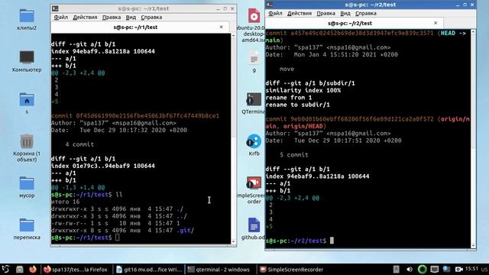Open Файл menu in r1/test terminal
Screen dimensions: 489x275
[61, 17]
